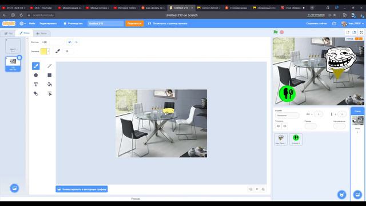Click the sprite direction field
The image size is (366, 206).
[339, 126]
